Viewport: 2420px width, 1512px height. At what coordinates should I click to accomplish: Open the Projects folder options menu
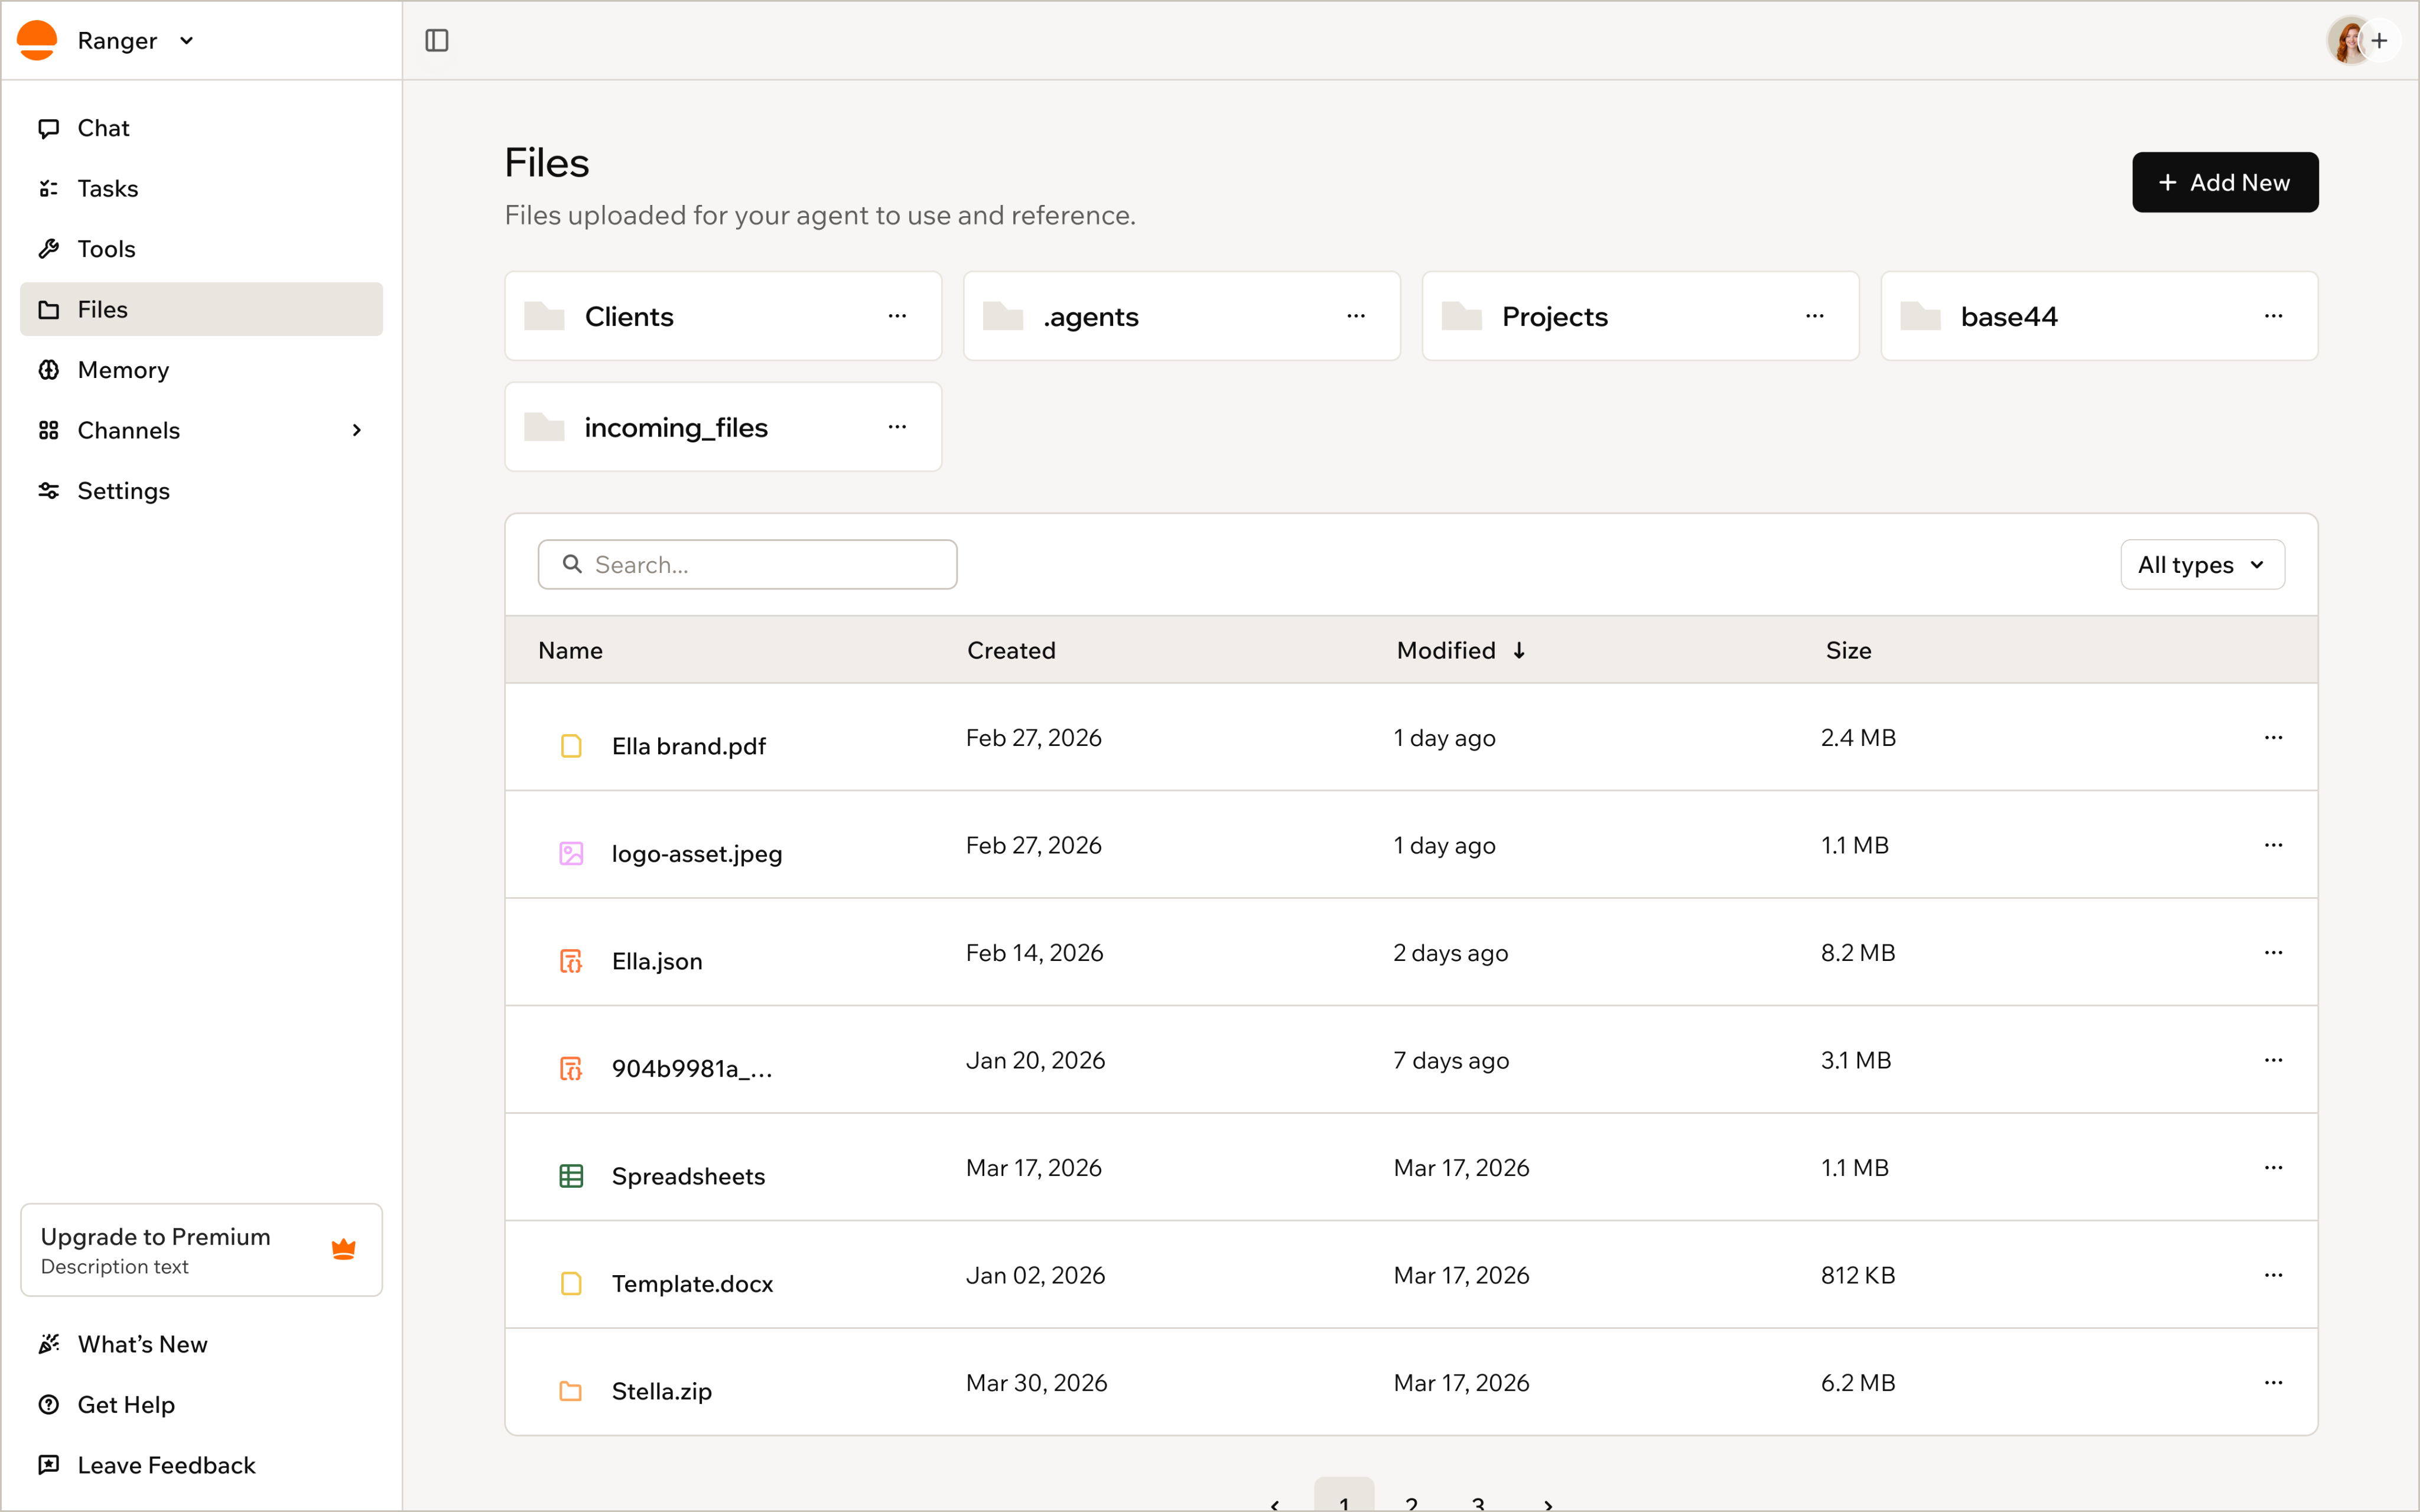pyautogui.click(x=1814, y=316)
